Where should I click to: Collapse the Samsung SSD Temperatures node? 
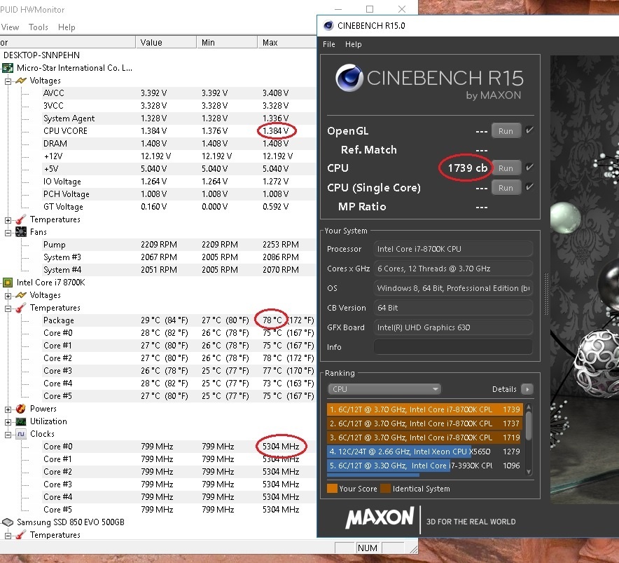click(x=8, y=536)
